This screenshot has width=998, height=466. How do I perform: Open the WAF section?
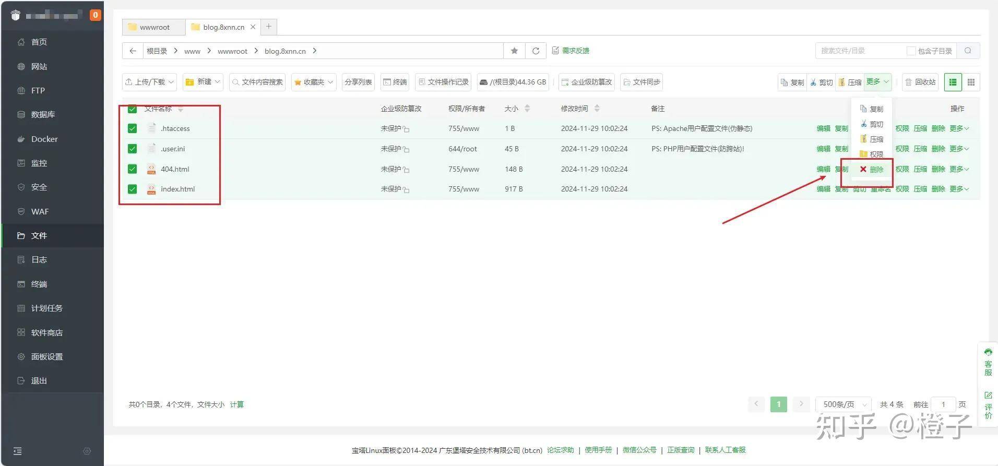[40, 211]
